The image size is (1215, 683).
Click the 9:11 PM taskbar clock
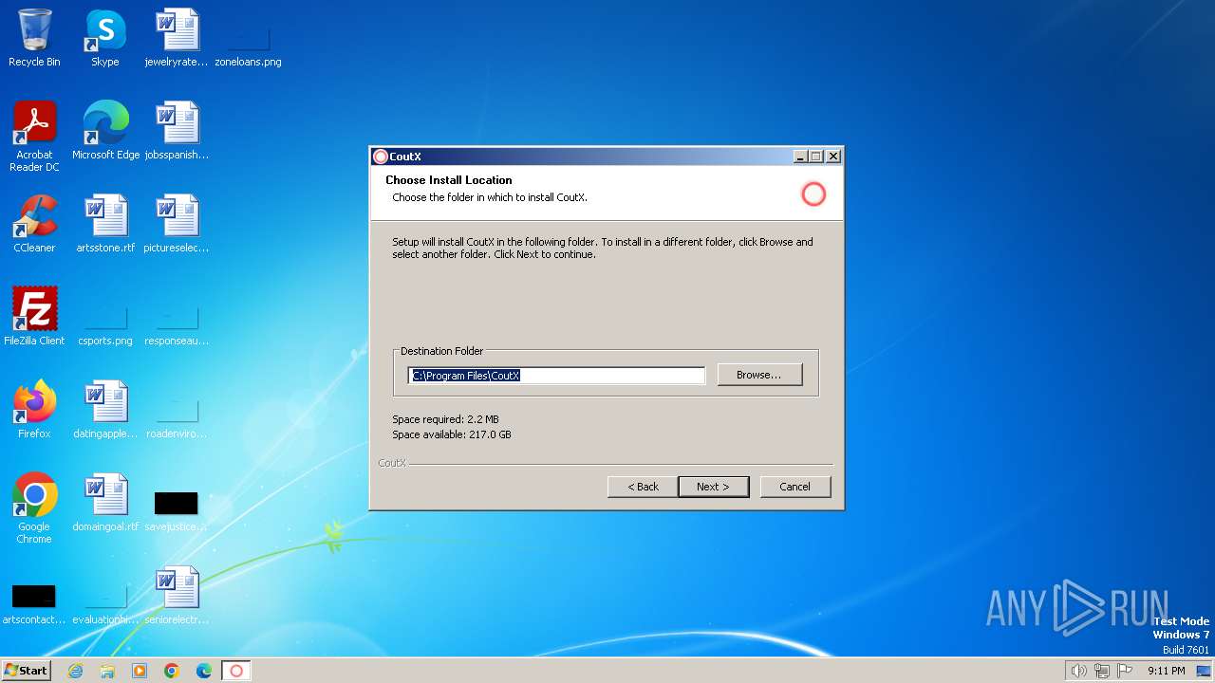coord(1166,671)
